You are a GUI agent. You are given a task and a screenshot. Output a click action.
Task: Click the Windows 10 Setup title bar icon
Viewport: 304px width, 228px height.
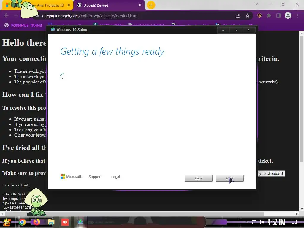[53, 29]
